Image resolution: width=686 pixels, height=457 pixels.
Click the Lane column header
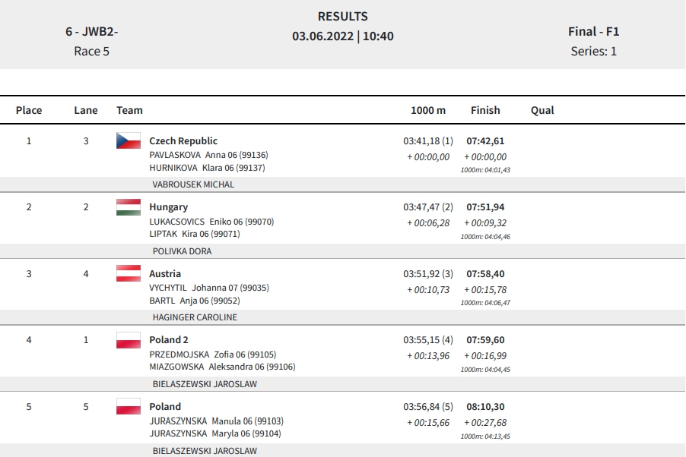(86, 110)
